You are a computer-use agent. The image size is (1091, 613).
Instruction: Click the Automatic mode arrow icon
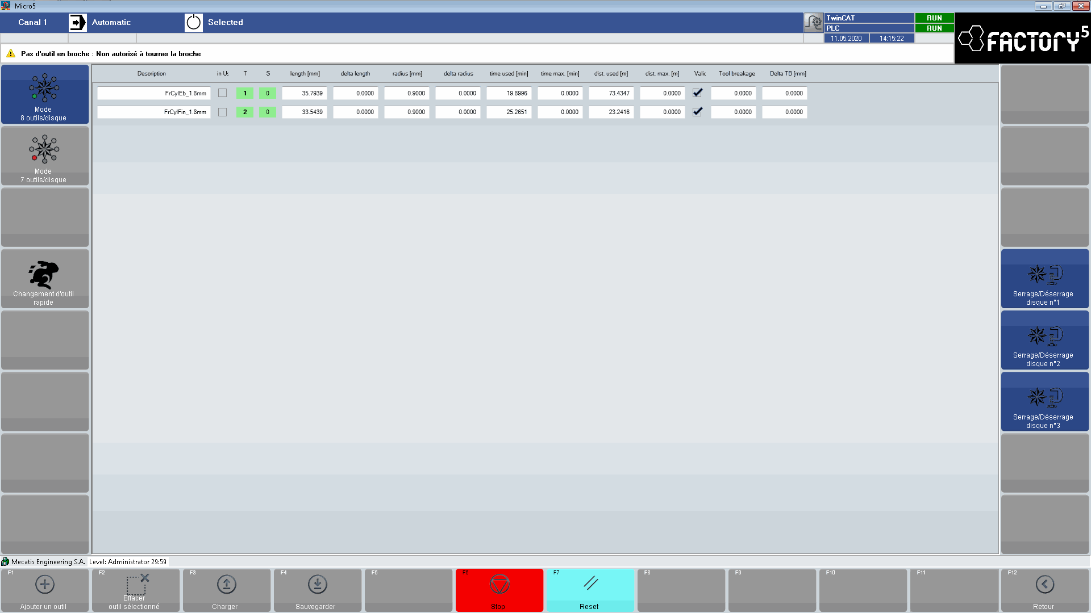(x=78, y=23)
